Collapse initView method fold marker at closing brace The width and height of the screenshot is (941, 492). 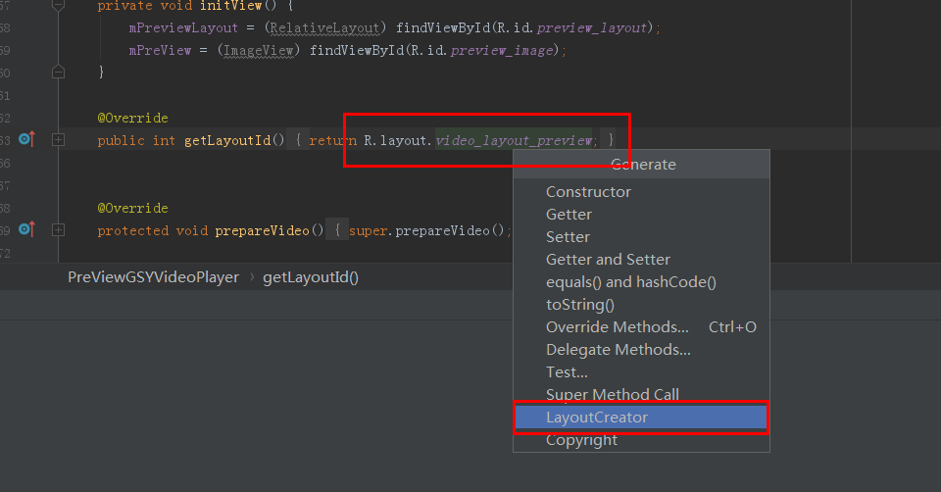pyautogui.click(x=58, y=72)
